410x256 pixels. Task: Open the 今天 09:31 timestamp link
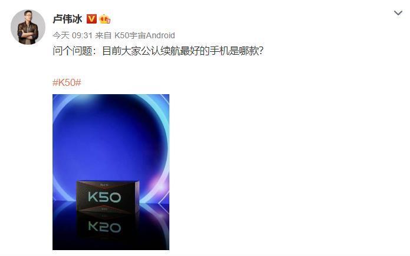(x=73, y=35)
